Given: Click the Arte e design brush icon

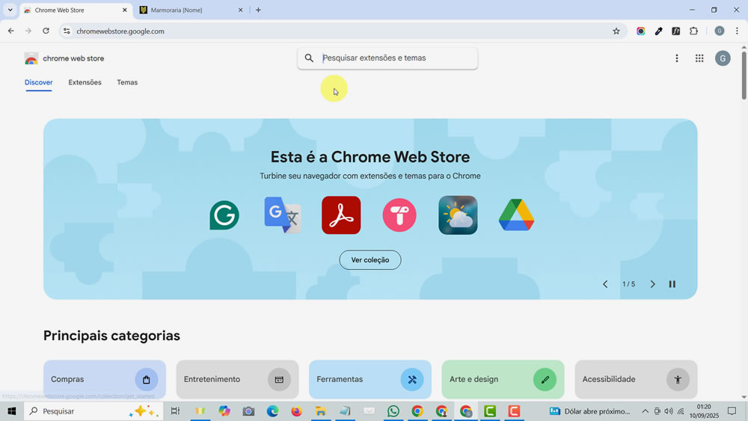Looking at the screenshot, I should [x=545, y=380].
